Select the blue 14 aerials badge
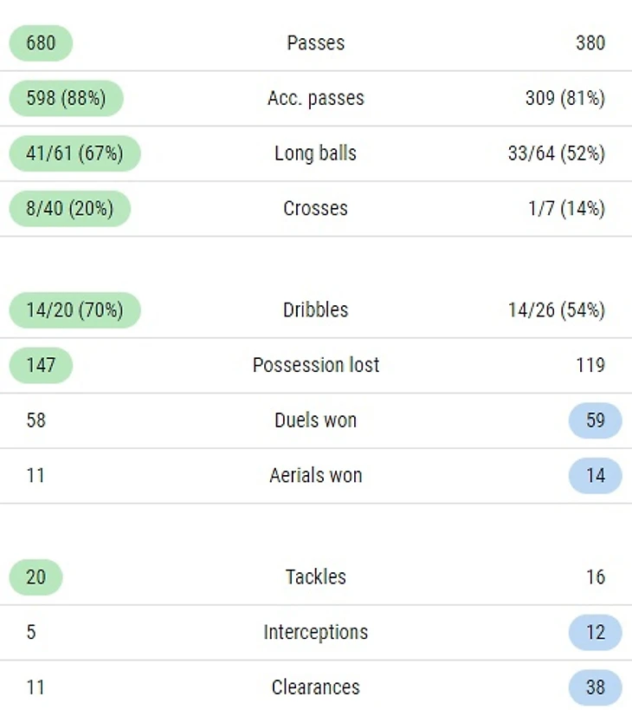 tap(595, 476)
